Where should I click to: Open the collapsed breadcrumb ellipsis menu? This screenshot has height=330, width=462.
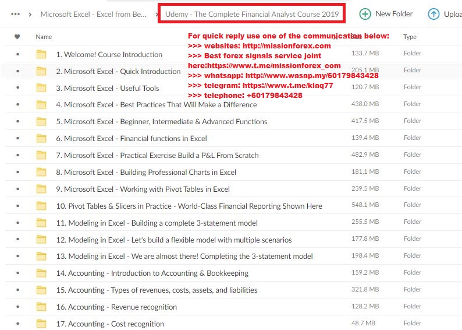pos(15,14)
